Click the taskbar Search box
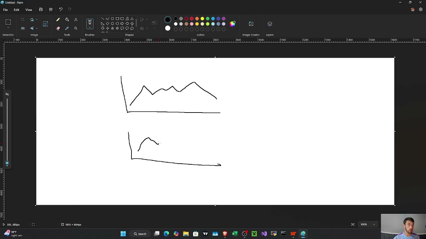Viewport: 426px width, 239px height. (140, 234)
